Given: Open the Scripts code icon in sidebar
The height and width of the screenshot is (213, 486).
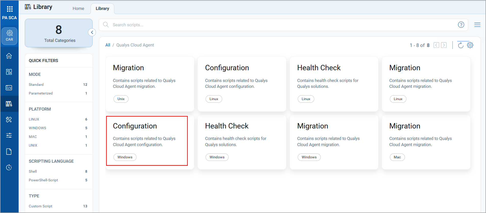Looking at the screenshot, I should [9, 88].
